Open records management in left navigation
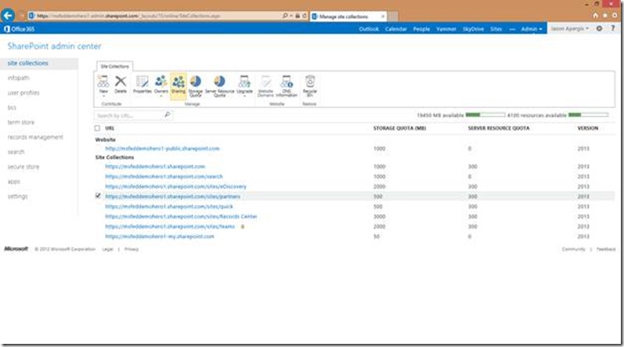The height and width of the screenshot is (347, 624). (35, 137)
